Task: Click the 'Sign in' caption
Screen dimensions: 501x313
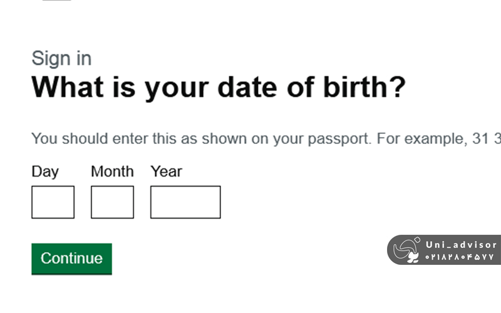Action: (61, 59)
